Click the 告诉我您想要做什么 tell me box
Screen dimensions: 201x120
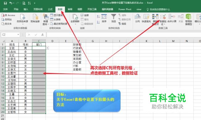coord(158,9)
